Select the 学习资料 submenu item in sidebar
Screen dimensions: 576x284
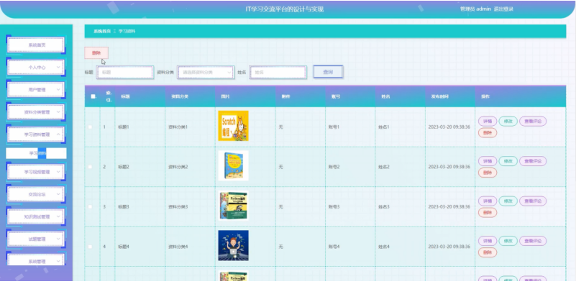pyautogui.click(x=36, y=153)
